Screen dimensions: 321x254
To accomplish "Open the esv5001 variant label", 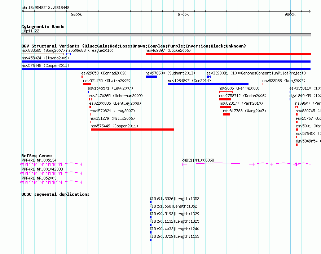I will coord(308,126).
